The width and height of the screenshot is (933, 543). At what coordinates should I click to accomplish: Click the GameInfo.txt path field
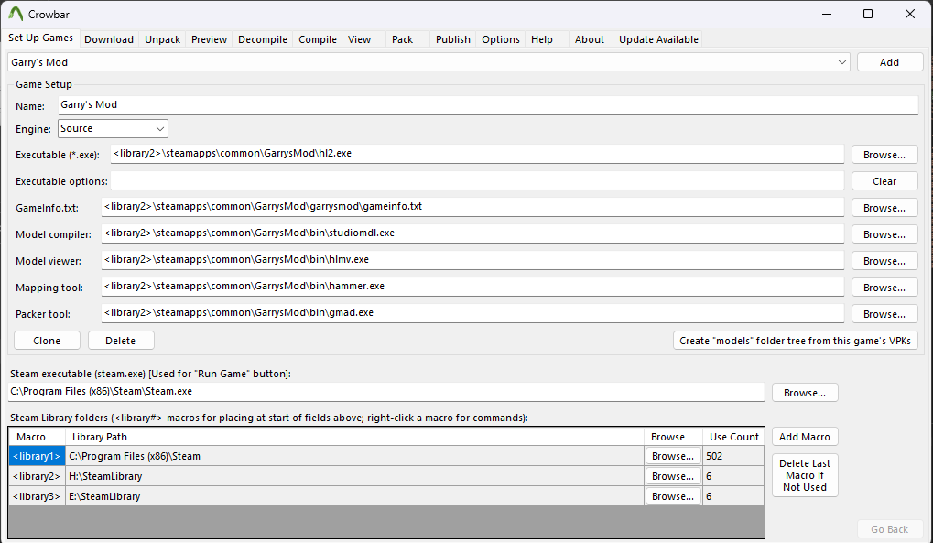[472, 207]
